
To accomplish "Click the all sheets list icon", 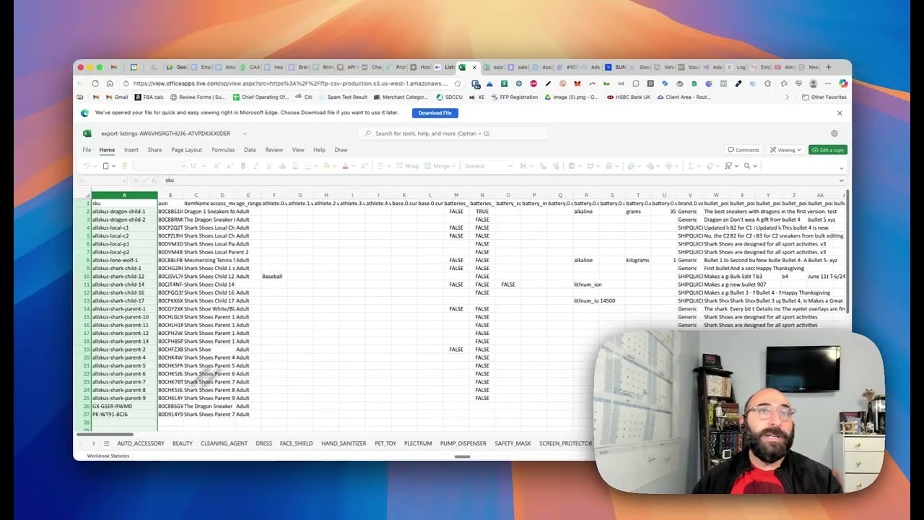I will pos(106,443).
